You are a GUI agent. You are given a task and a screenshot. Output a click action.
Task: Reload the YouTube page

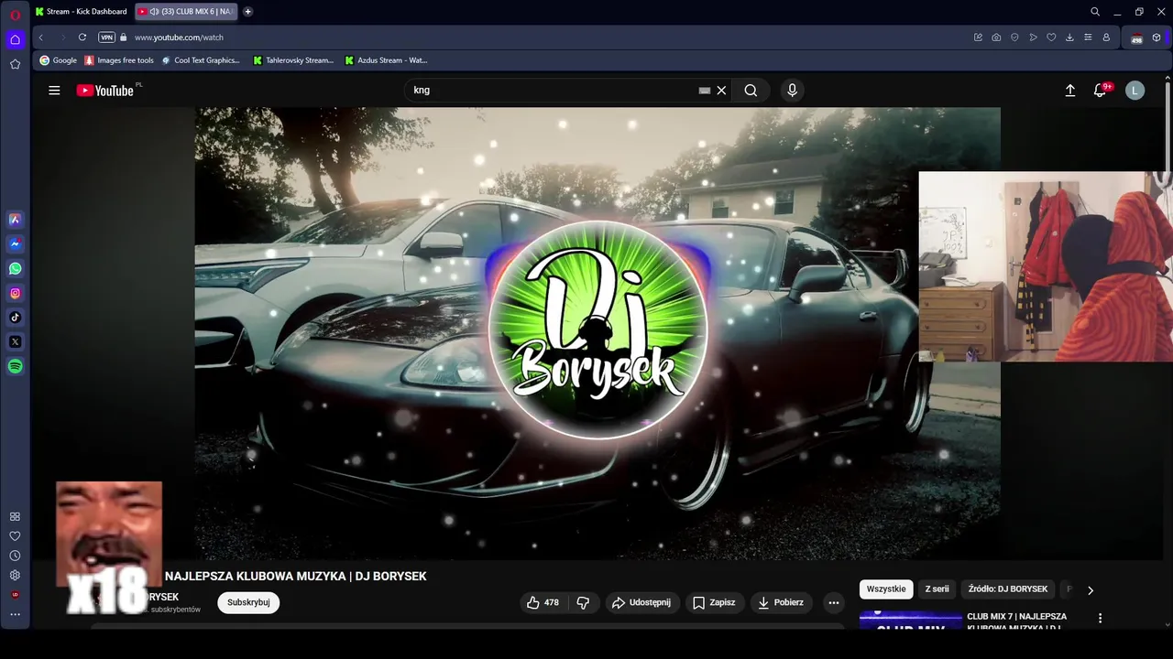(82, 38)
